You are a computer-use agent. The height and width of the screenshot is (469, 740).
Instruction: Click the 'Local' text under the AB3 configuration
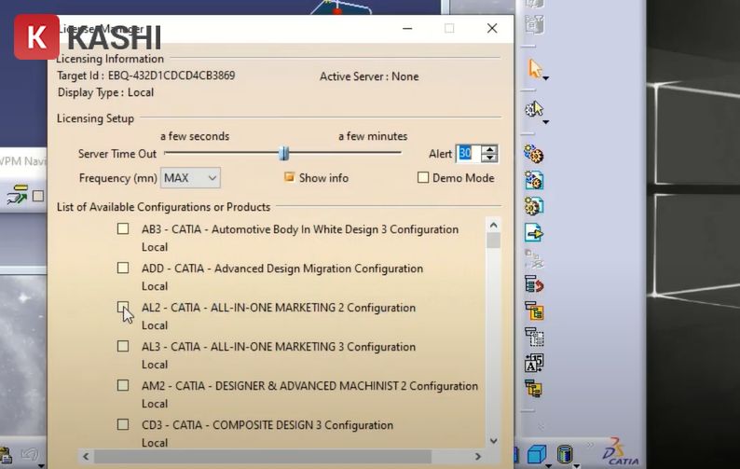tap(155, 247)
